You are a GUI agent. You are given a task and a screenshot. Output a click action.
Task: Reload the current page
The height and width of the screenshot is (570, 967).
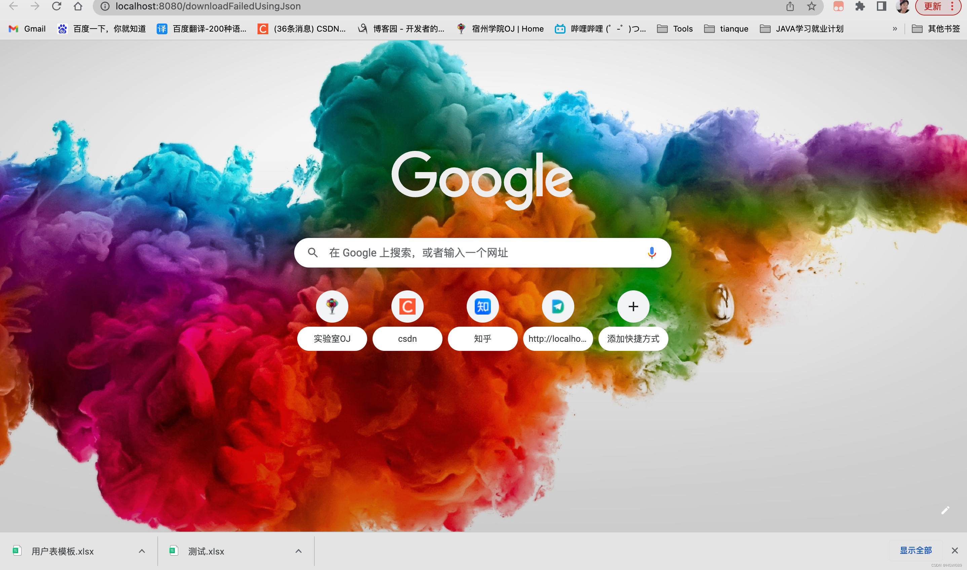point(56,6)
